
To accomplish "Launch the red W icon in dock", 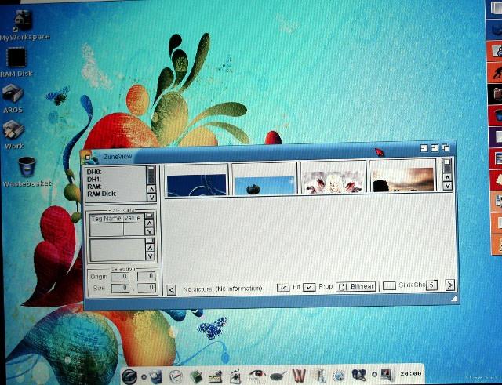I will 299,376.
